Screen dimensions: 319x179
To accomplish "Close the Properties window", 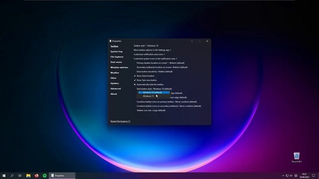I will 207,41.
